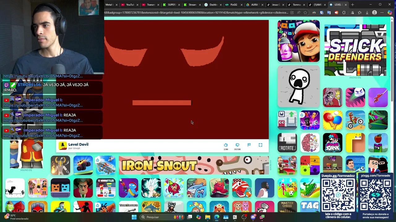Open the Windows Start menu
This screenshot has height=222, width=396.
(x=134, y=217)
